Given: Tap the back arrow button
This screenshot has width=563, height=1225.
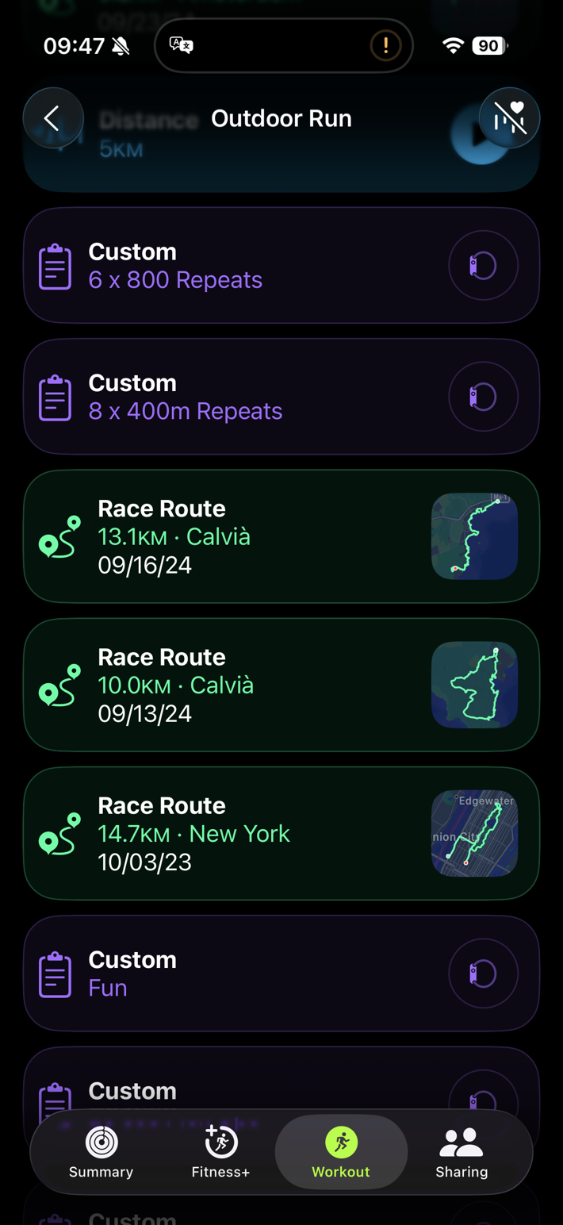Looking at the screenshot, I should click(x=53, y=118).
